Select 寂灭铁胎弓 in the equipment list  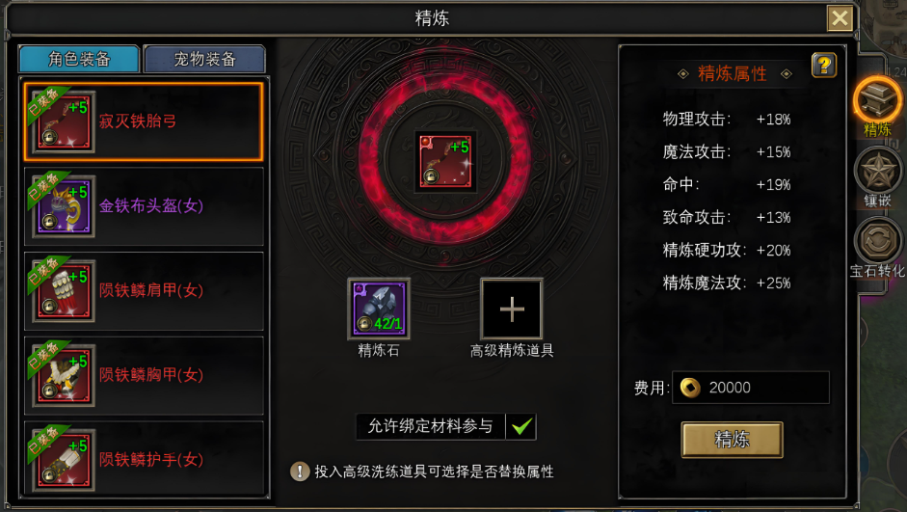[144, 121]
